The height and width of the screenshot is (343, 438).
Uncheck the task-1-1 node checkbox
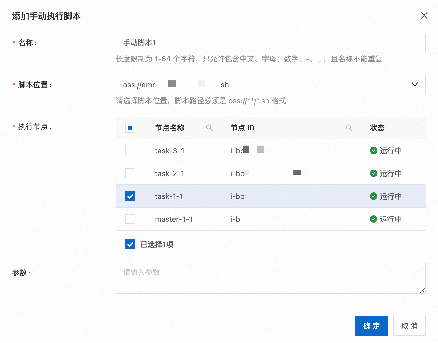(130, 196)
